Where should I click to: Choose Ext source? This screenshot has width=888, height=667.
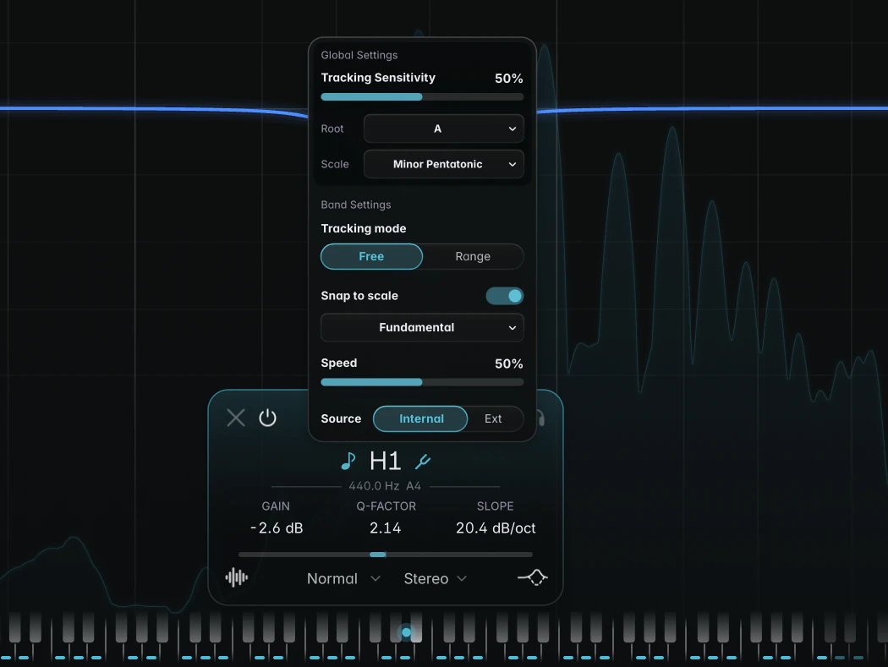click(x=493, y=418)
